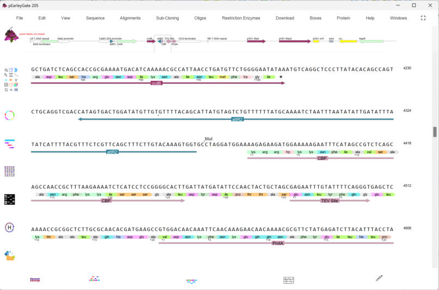This screenshot has height=290, width=439.
Task: Click the BlnI restriction site label
Action: pos(208,139)
